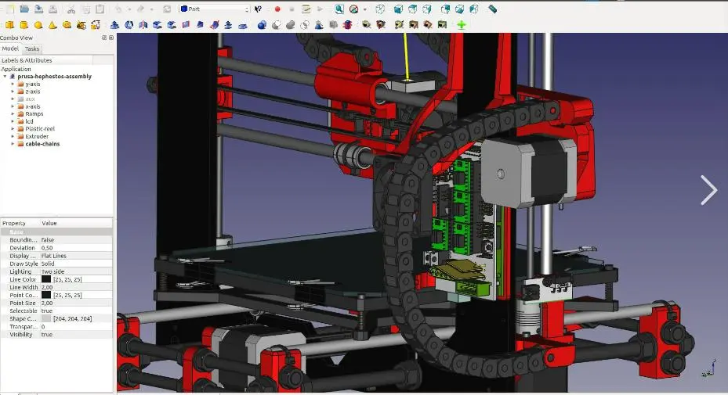Viewport: 728px width, 395px height.
Task: Select the cable-chains tree item
Action: pyautogui.click(x=42, y=144)
